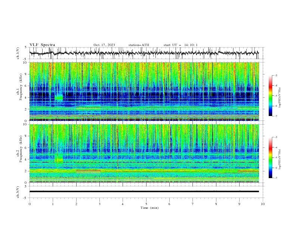This screenshot has width=296, height=229.
Task: Click the "station=ATH" header label
Action: tap(139, 45)
